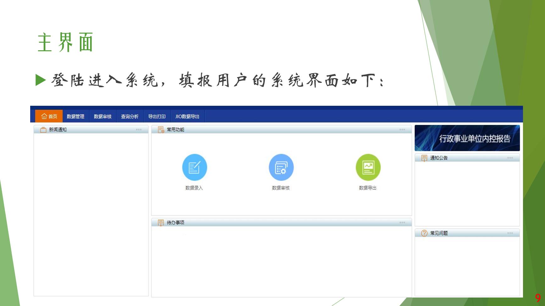Image resolution: width=545 pixels, height=306 pixels.
Task: Click the 待办事项 panel header icon
Action: click(x=161, y=223)
